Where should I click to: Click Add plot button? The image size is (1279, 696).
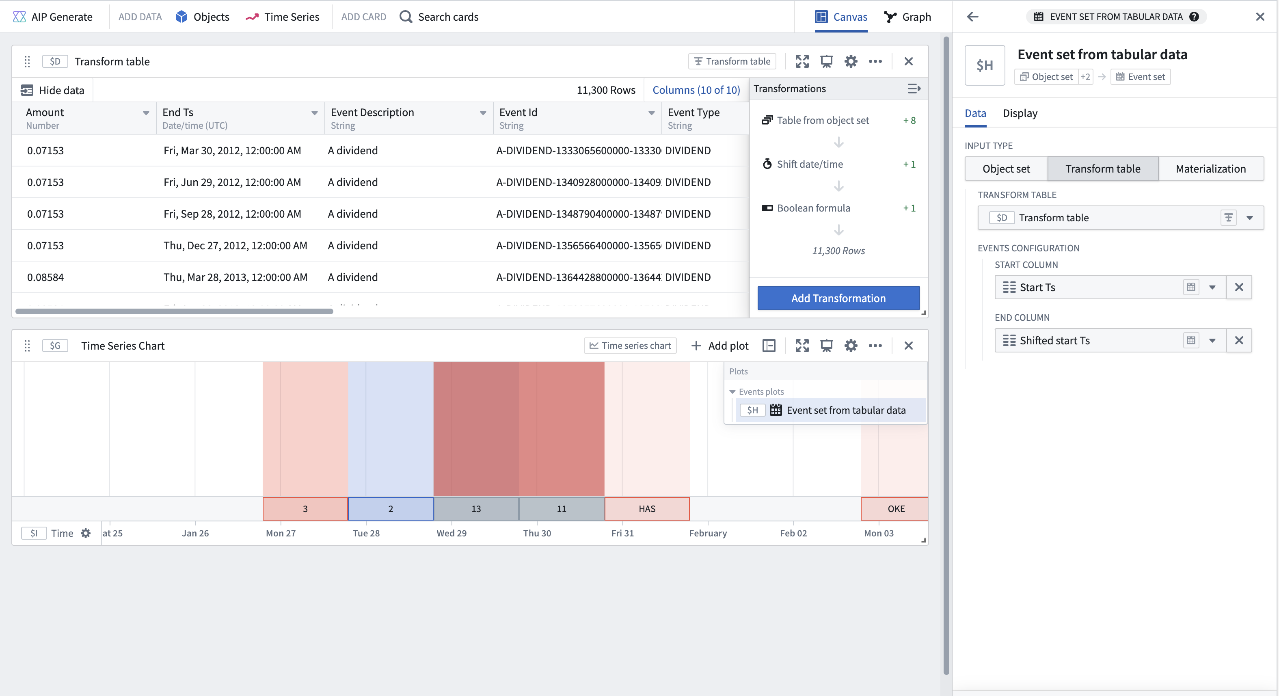coord(720,346)
